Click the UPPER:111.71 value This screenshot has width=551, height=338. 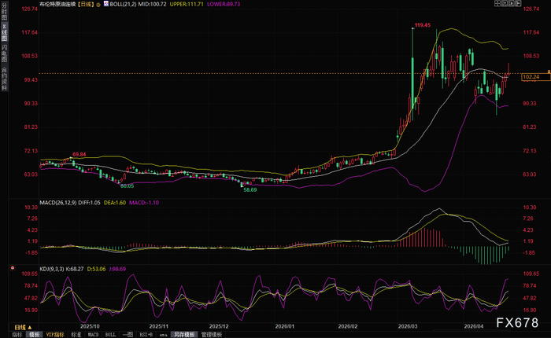[x=187, y=4]
